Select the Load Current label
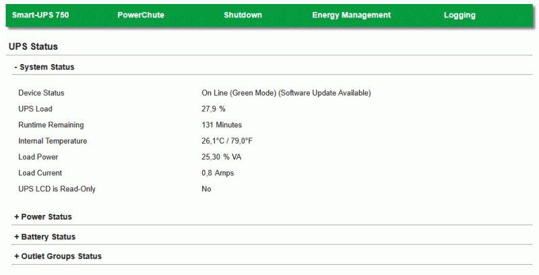 [40, 173]
